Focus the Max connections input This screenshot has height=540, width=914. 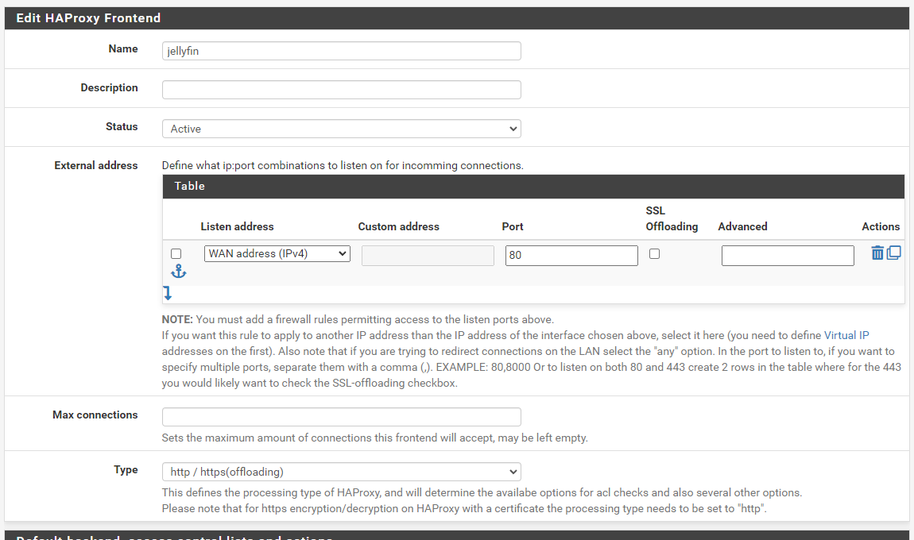[x=341, y=417]
